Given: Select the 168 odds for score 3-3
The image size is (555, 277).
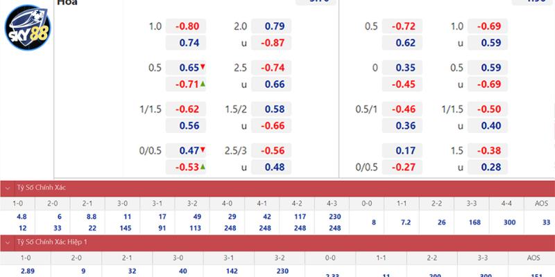Looking at the screenshot, I should [x=475, y=222].
